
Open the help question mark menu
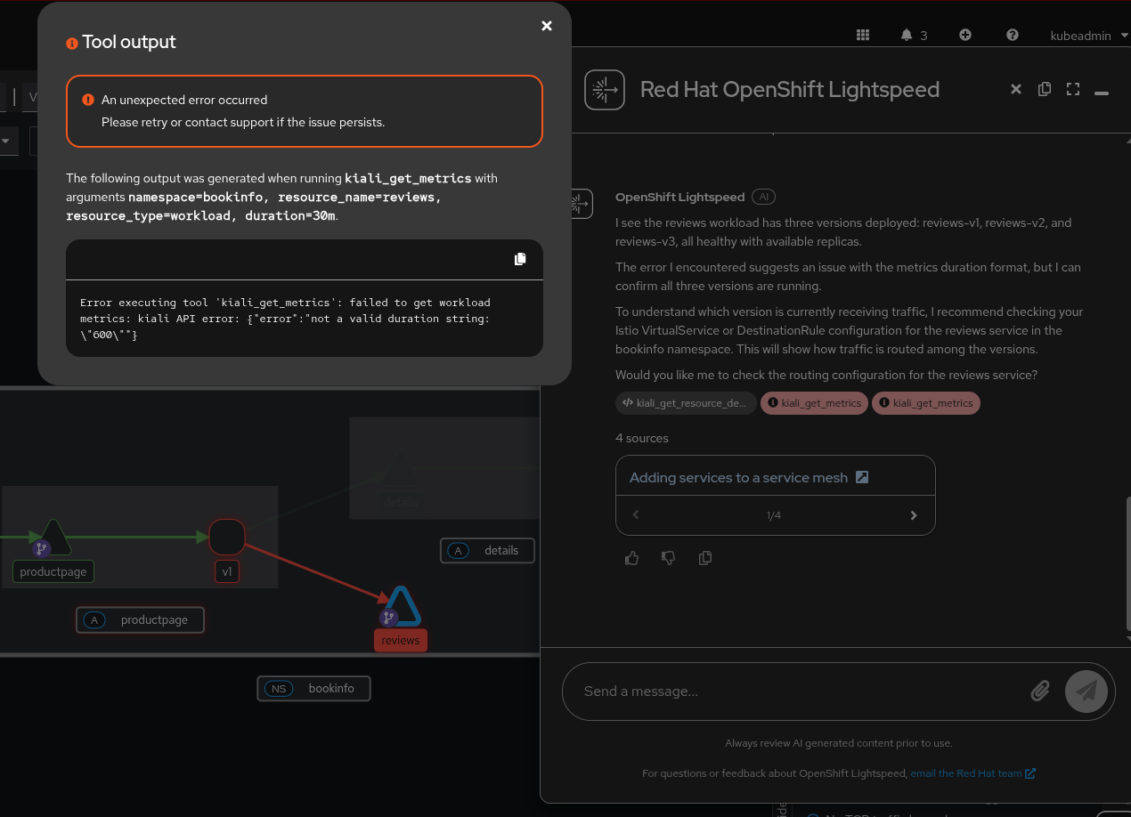tap(1013, 35)
